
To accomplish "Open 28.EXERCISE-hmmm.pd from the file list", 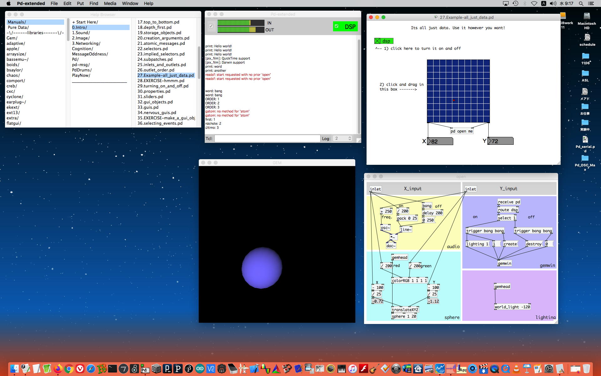I will click(x=161, y=81).
